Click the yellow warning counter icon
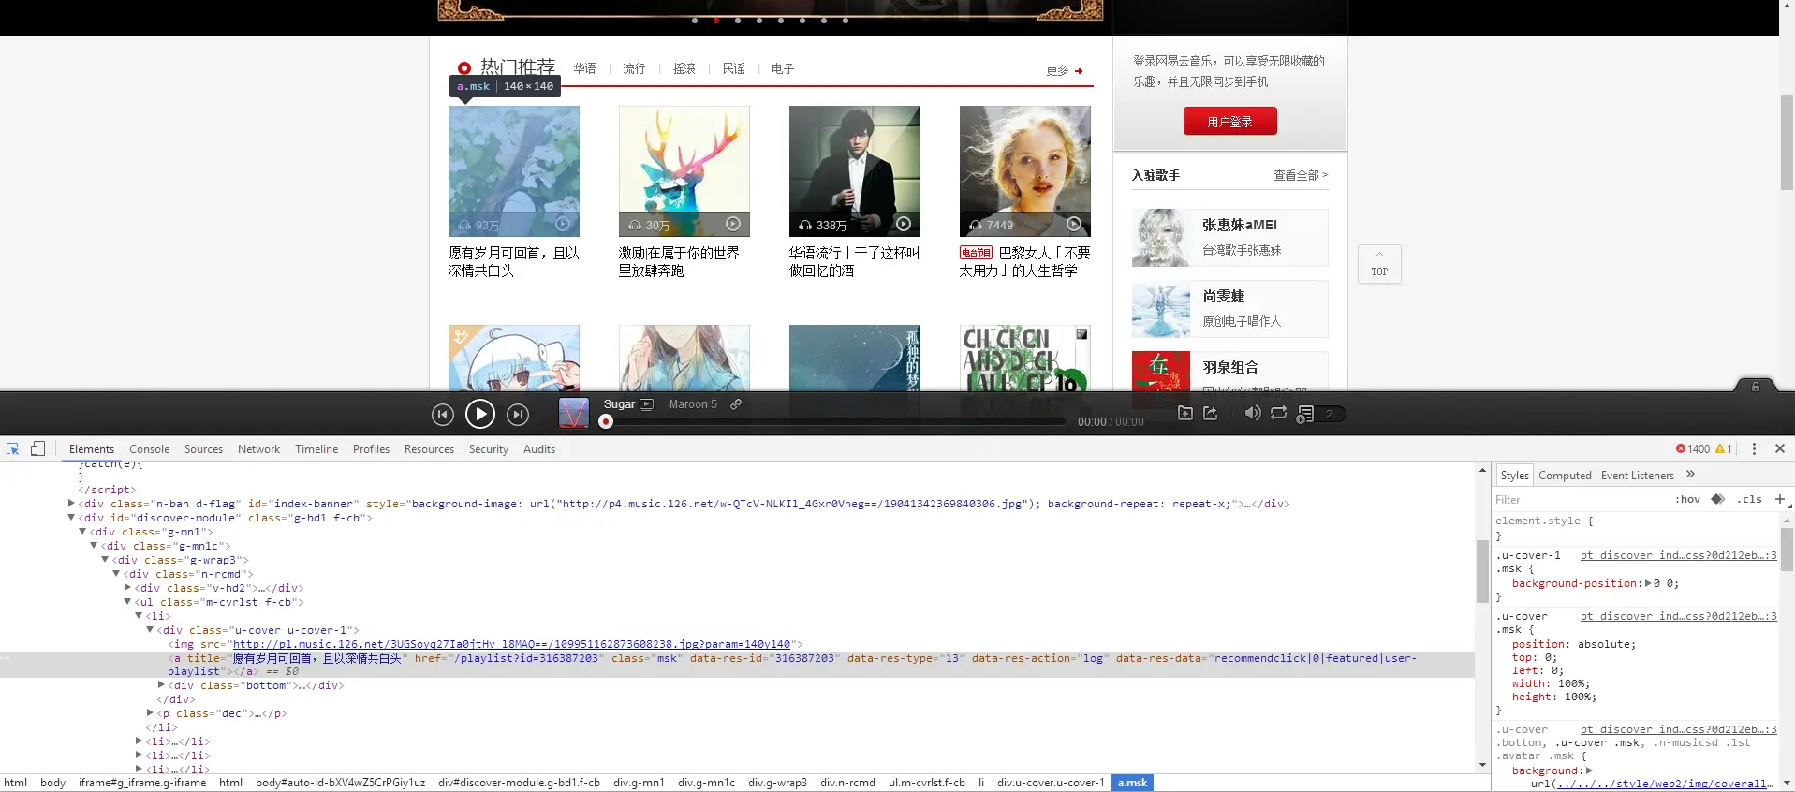Image resolution: width=1795 pixels, height=792 pixels. pyautogui.click(x=1723, y=449)
